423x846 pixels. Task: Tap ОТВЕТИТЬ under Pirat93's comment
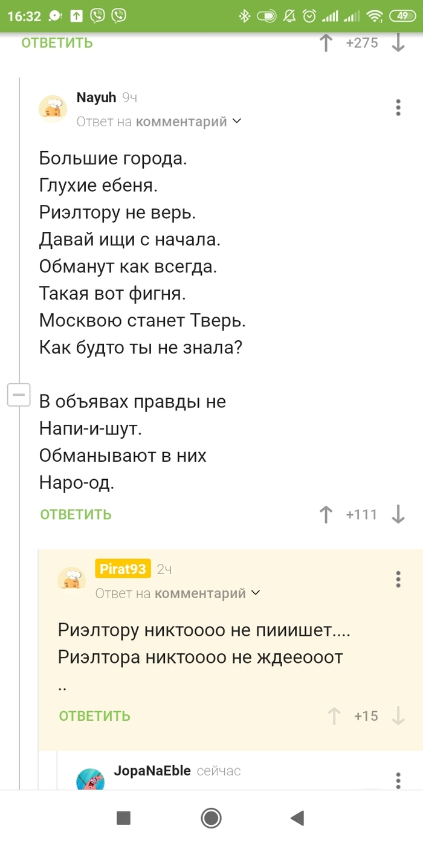94,715
